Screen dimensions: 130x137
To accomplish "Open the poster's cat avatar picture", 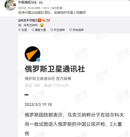I will (x=10, y=5).
